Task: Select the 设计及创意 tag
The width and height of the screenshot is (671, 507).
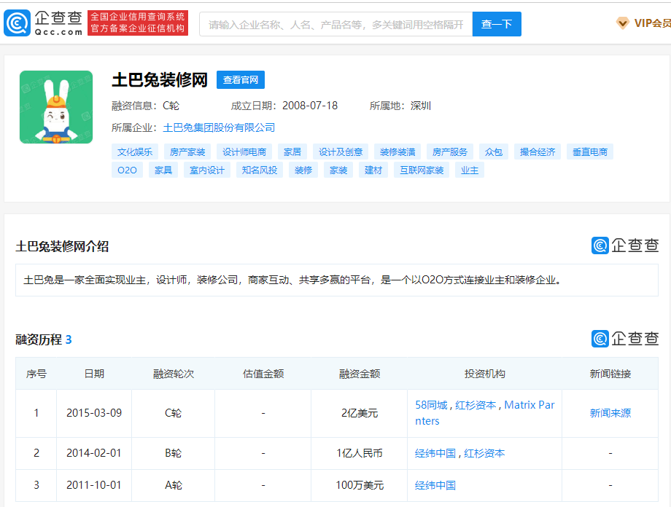Action: pos(341,152)
